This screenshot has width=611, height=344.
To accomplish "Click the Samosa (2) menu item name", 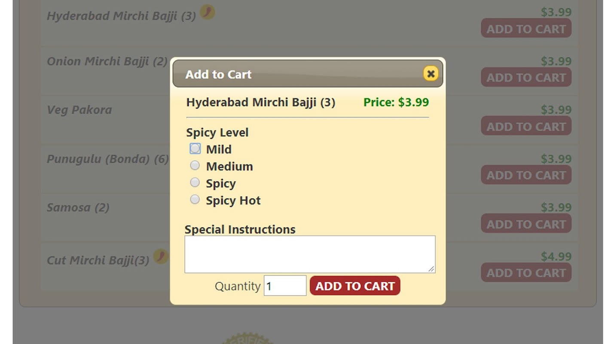I will 78,208.
